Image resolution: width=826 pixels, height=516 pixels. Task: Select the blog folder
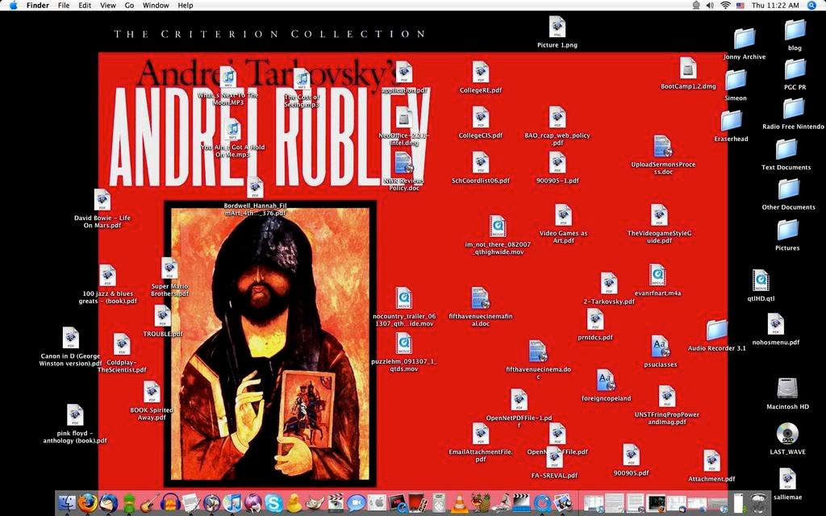pyautogui.click(x=795, y=30)
